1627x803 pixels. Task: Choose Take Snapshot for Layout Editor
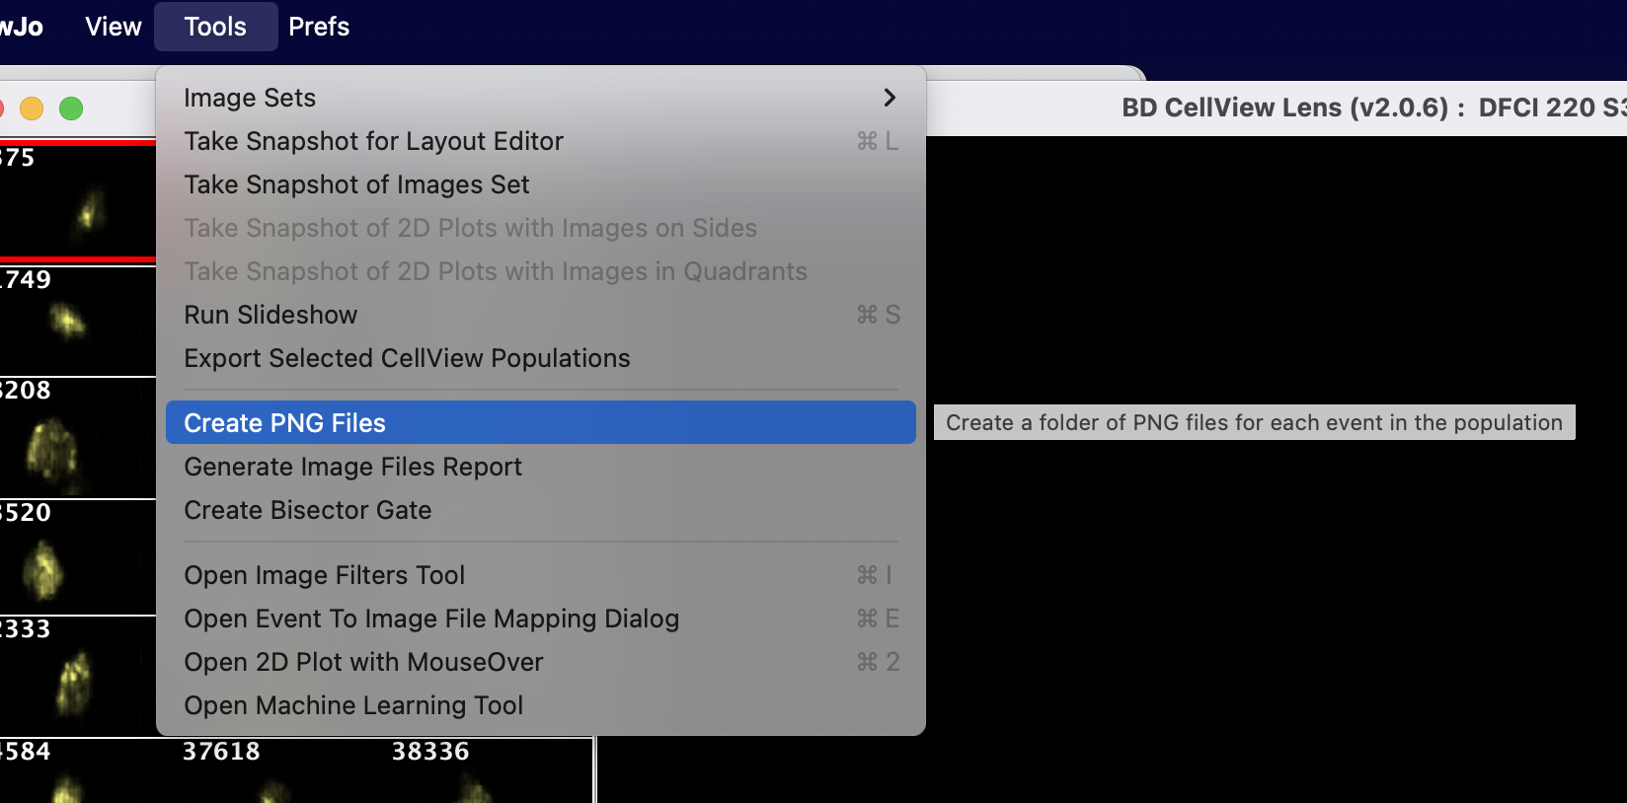pyautogui.click(x=373, y=141)
